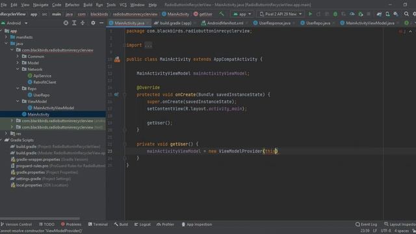
Task: Open the Event Log
Action: pyautogui.click(x=366, y=224)
